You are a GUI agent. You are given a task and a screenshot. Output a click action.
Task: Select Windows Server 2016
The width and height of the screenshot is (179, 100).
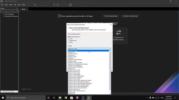88,72
